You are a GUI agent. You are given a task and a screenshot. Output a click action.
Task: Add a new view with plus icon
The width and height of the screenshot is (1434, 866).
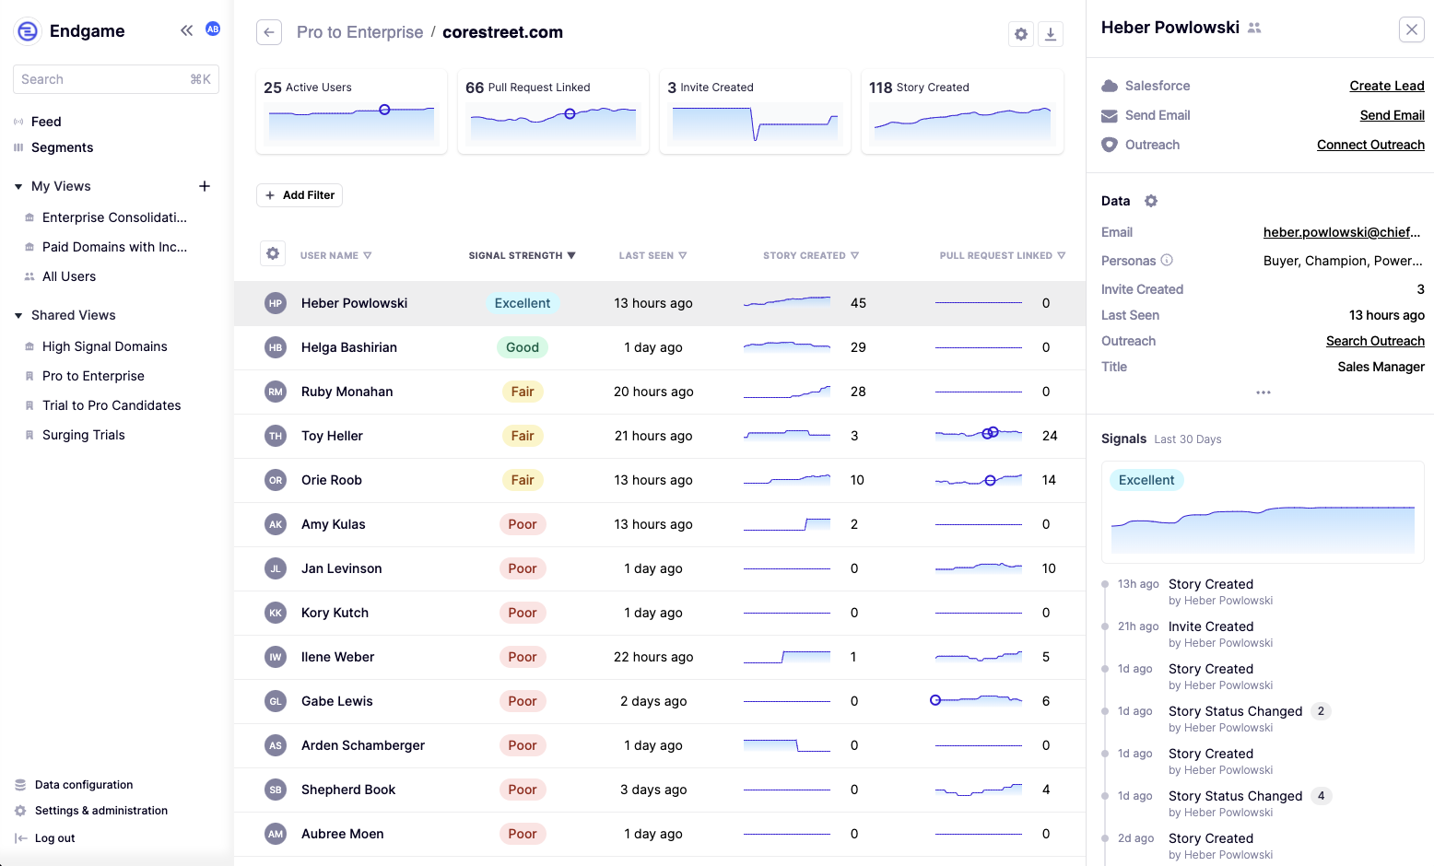tap(205, 186)
